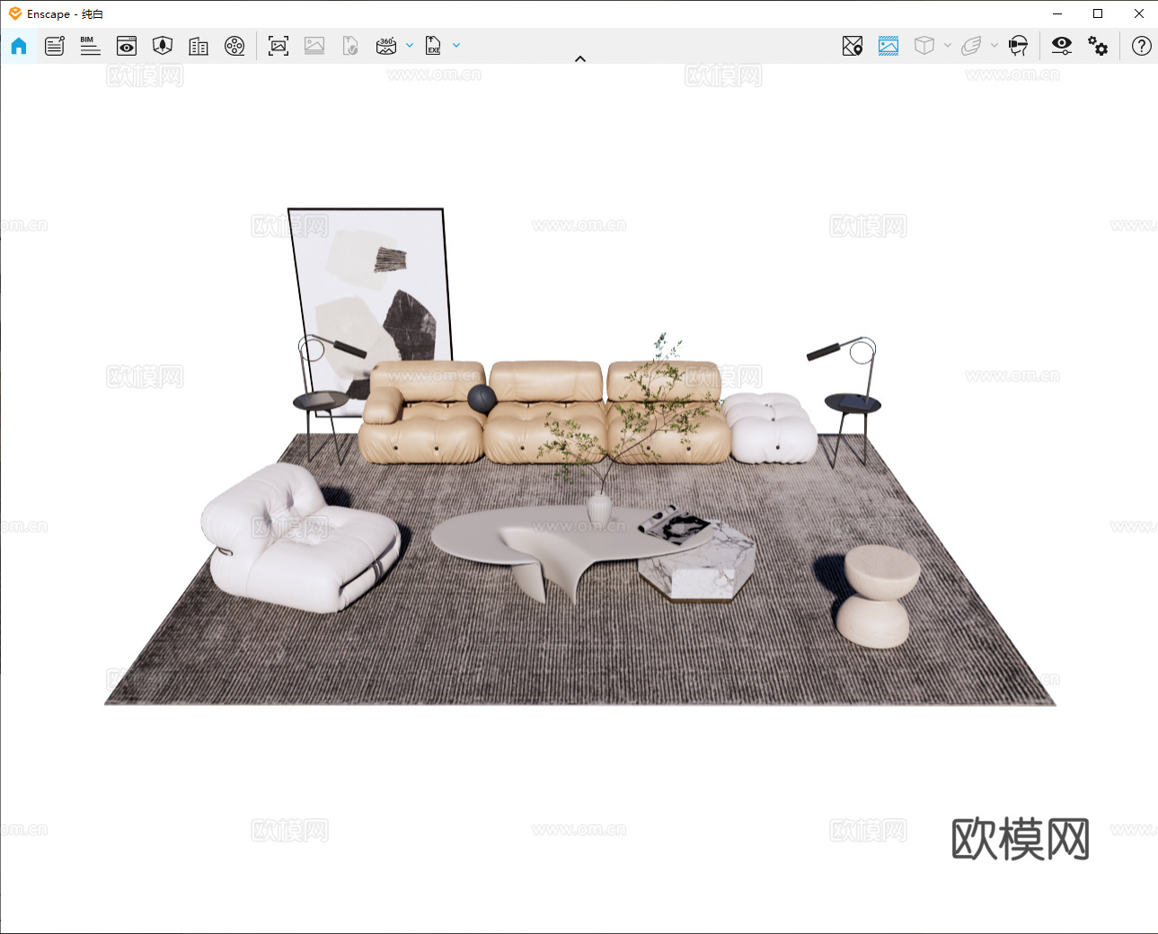Open the Manage Views notes icon

click(55, 46)
